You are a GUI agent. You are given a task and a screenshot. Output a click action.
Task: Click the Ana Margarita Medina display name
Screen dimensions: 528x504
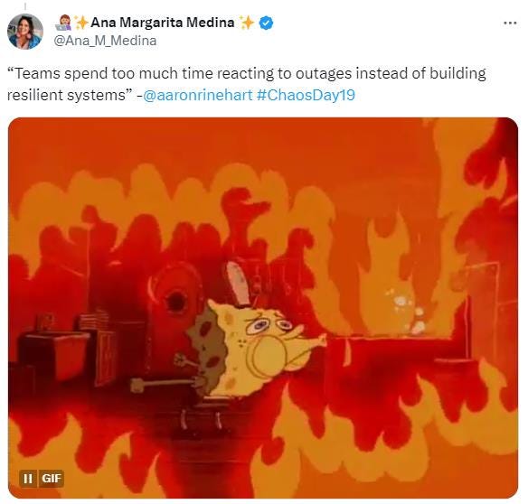[x=163, y=23]
